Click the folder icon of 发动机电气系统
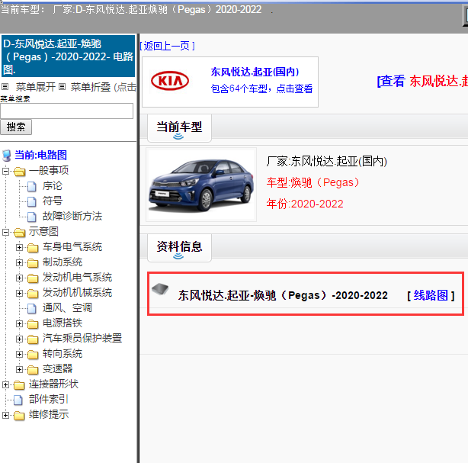Screen dimensions: 468x463 [33, 278]
